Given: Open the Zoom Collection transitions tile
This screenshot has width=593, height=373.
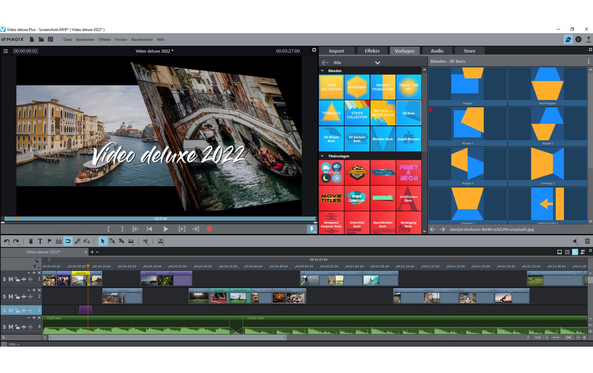Looking at the screenshot, I should pyautogui.click(x=331, y=87).
